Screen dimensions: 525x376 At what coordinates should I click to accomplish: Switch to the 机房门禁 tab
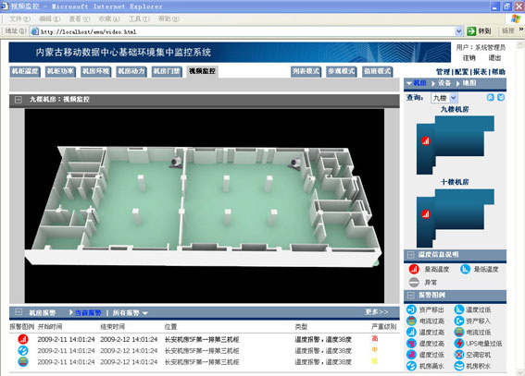[x=167, y=71]
